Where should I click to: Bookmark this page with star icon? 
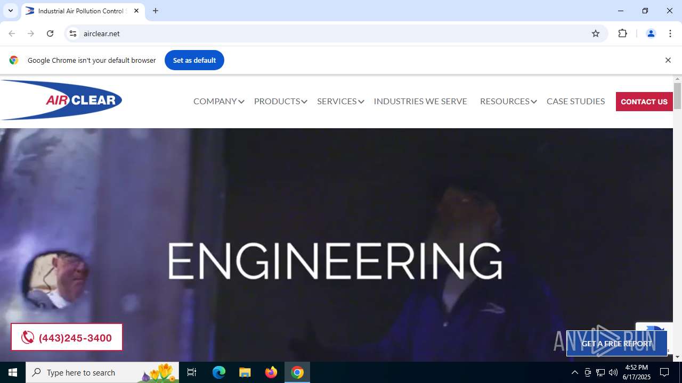(596, 34)
